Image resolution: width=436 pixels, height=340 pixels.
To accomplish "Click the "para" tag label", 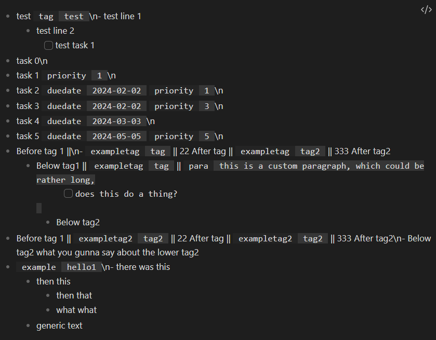I will [x=199, y=166].
